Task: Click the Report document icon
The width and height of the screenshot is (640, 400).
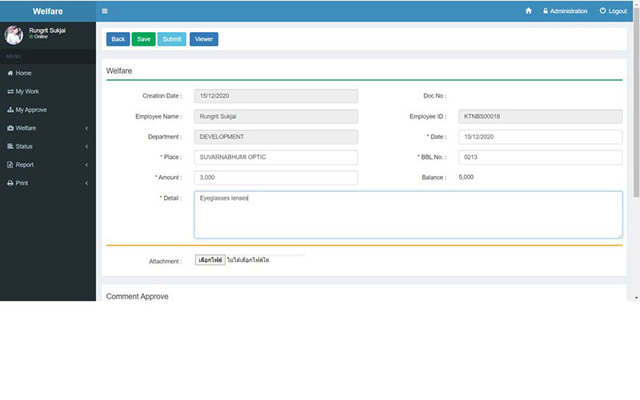Action: point(10,165)
